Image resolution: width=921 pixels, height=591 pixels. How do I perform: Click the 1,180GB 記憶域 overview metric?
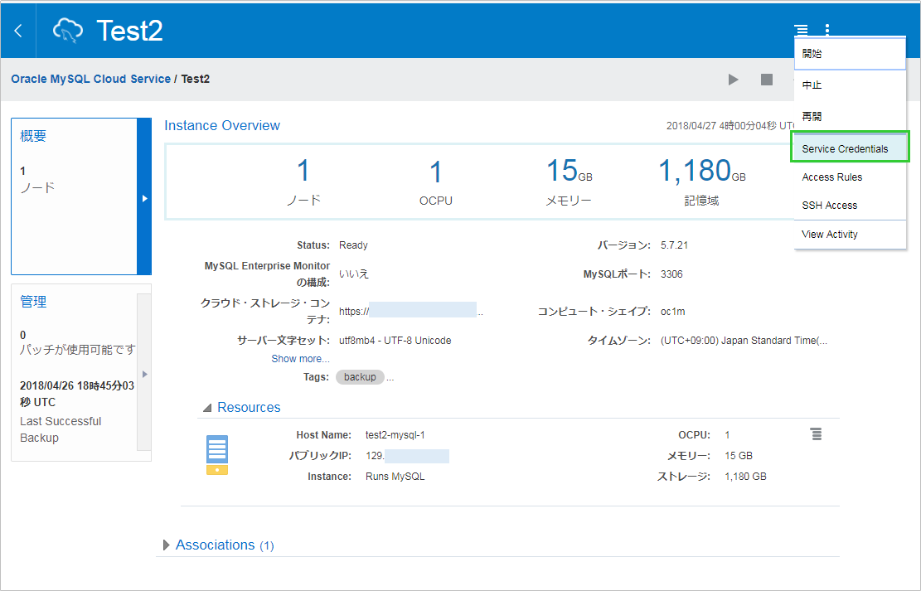[701, 182]
